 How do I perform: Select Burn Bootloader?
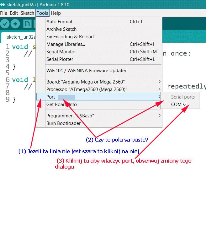point(99,123)
